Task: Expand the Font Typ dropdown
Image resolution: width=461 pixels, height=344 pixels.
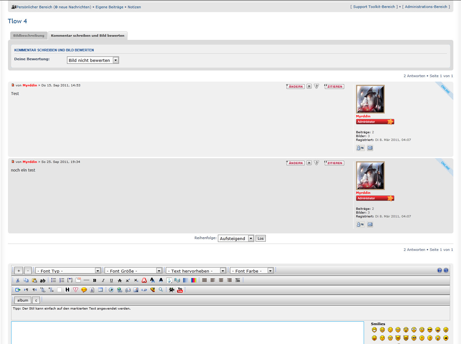Action: (68, 271)
